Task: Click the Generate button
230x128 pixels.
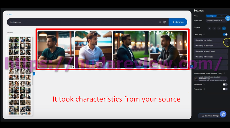Action: [178, 22]
